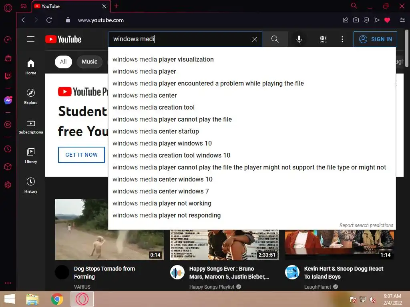Click the address bar URL www.youtube.com
This screenshot has height=307, width=410.
pos(101,20)
